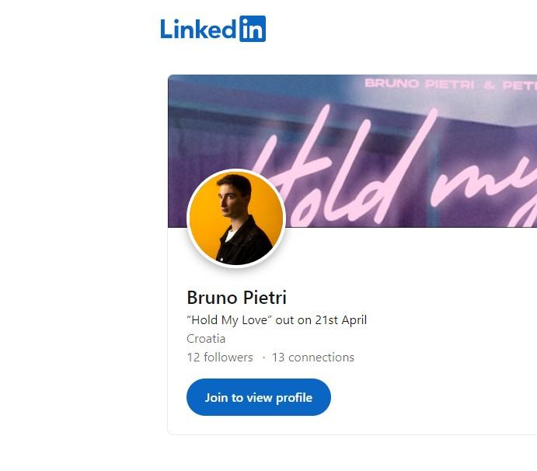The width and height of the screenshot is (537, 471).
Task: Click the Croatia location text
Action: [x=206, y=339]
